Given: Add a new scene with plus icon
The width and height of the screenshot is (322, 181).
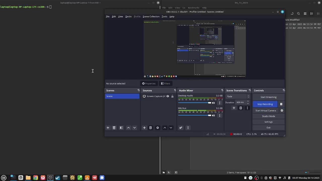Looking at the screenshot, I should point(108,128).
